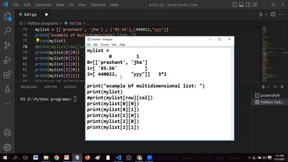Image resolution: width=288 pixels, height=162 pixels.
Task: Click the lightbulb on line 77
Action: tap(38, 40)
